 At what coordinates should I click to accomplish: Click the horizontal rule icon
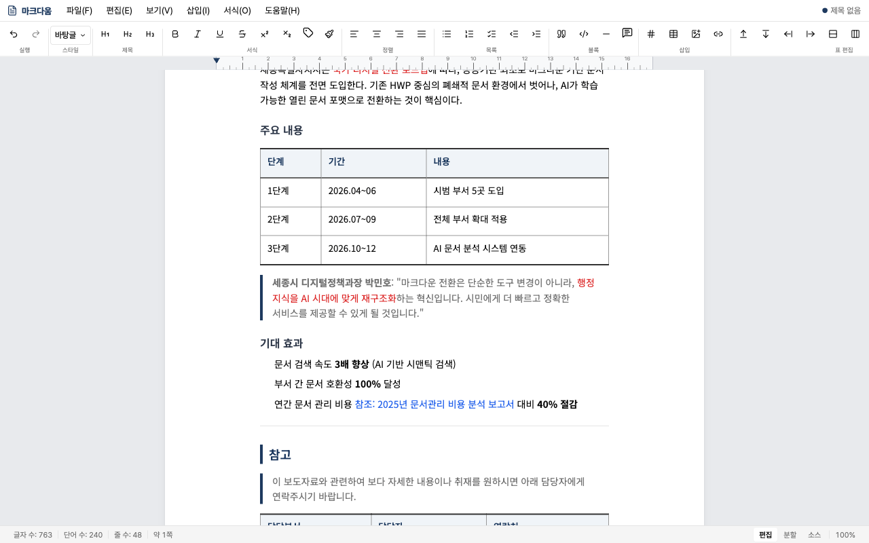click(606, 33)
